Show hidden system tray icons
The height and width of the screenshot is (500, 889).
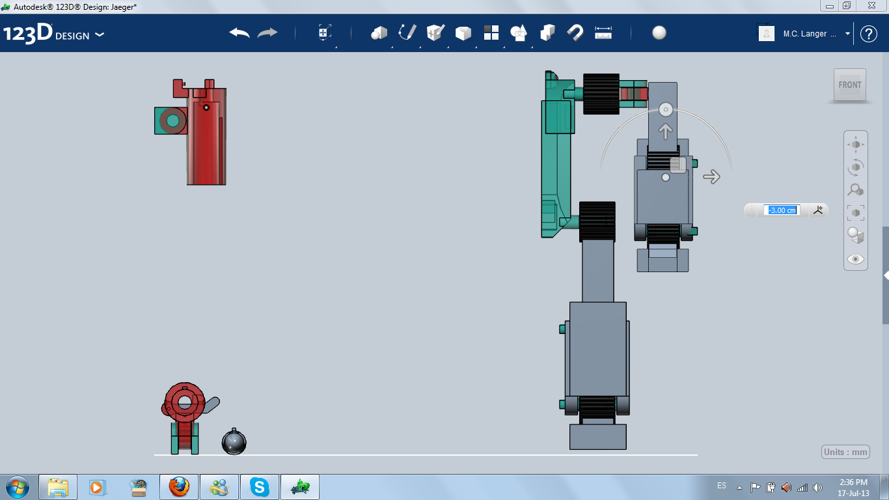pyautogui.click(x=739, y=487)
